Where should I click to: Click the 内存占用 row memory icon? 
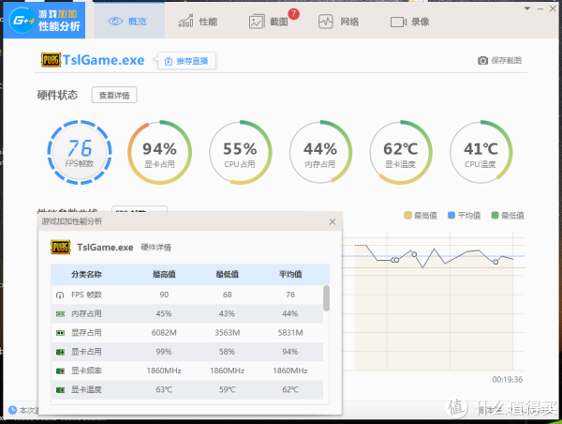click(60, 314)
